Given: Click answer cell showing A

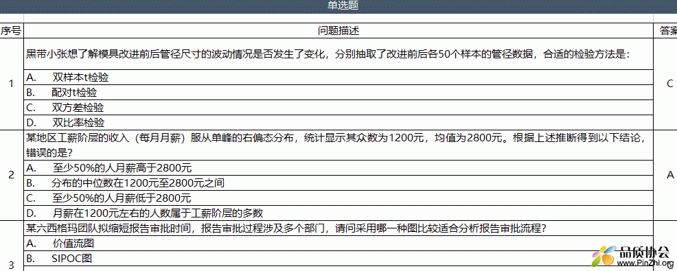Looking at the screenshot, I should 665,175.
